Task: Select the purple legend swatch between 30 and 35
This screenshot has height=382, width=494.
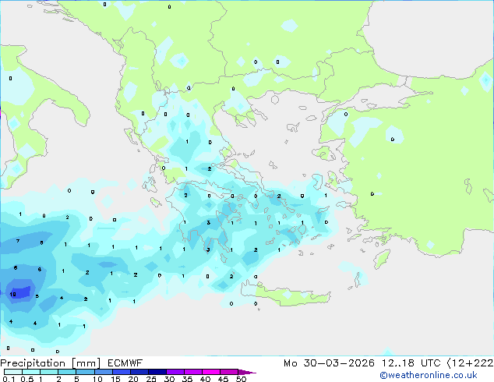Action: click(x=175, y=372)
